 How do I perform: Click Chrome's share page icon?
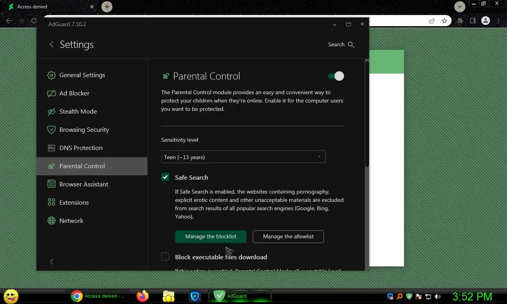[x=432, y=21]
